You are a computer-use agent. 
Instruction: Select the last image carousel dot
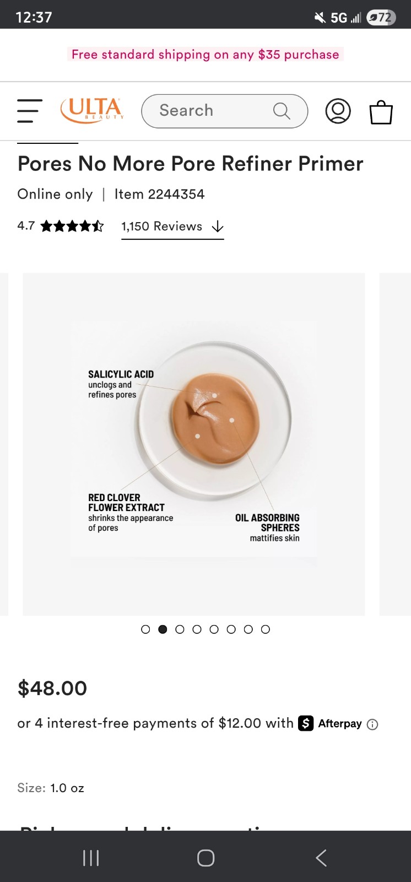click(x=266, y=630)
